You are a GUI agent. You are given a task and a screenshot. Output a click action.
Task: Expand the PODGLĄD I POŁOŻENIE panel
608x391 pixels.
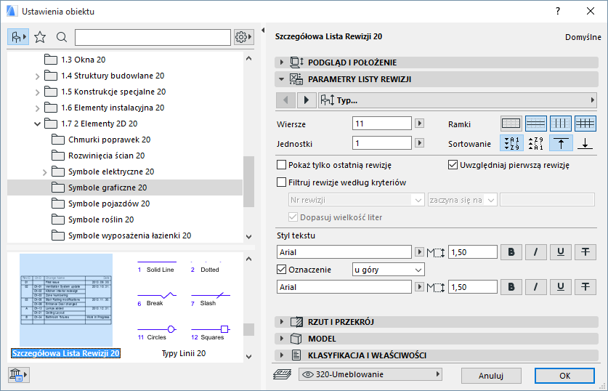point(282,62)
